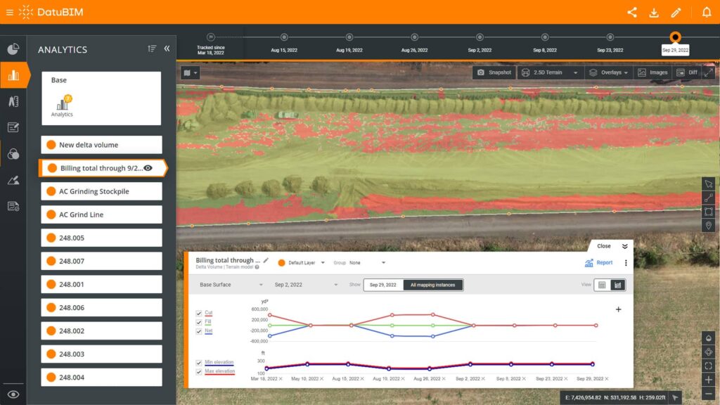Select the AC Grinding Stockpile item
This screenshot has height=405, width=720.
click(101, 191)
